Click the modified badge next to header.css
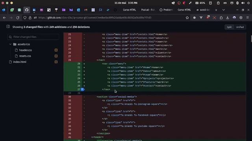 (x=56, y=50)
